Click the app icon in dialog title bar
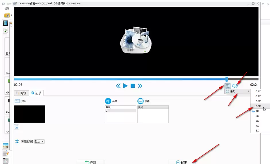The height and width of the screenshot is (164, 270). click(15, 3)
